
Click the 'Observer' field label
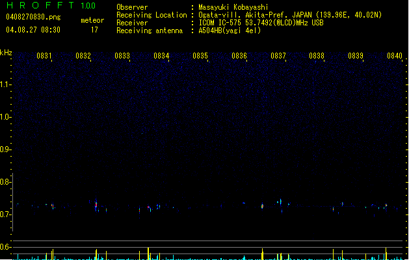132,7
